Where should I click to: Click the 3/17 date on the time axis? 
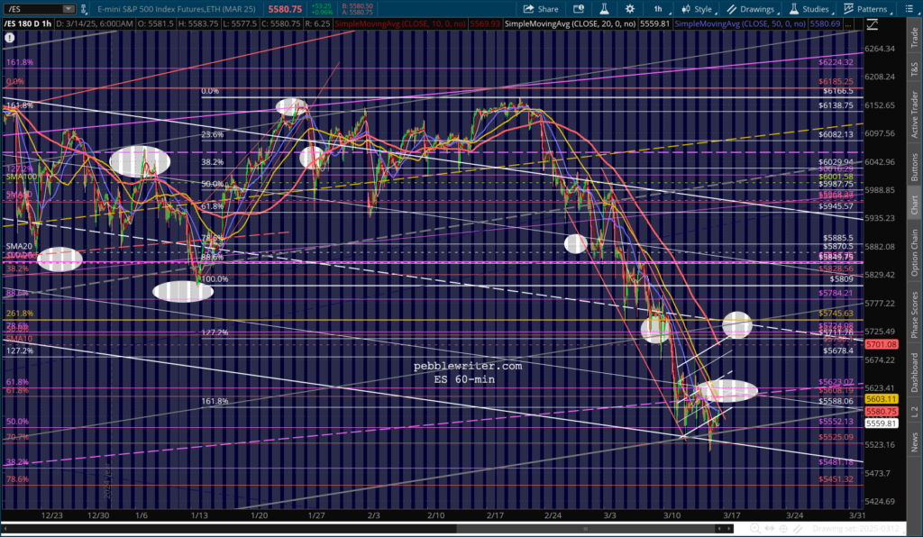[x=732, y=515]
